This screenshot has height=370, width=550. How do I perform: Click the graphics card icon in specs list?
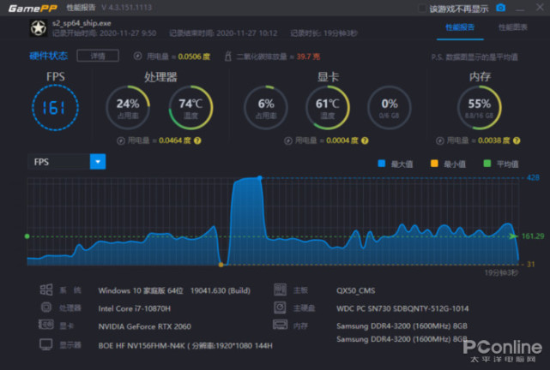pos(46,325)
